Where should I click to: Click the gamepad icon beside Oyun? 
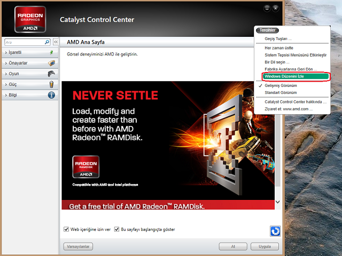51,74
